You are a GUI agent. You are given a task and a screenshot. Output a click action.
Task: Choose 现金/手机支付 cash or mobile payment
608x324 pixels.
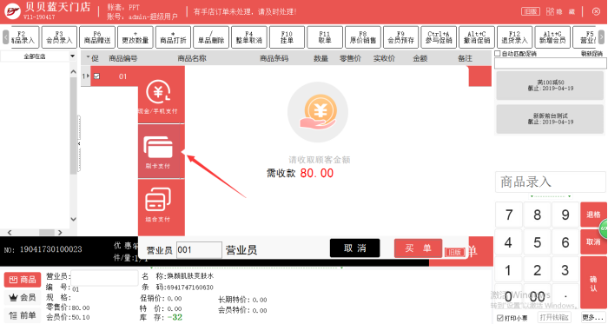pyautogui.click(x=162, y=96)
